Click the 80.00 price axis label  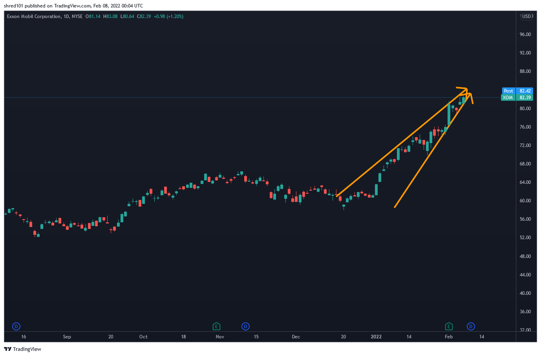pos(525,109)
